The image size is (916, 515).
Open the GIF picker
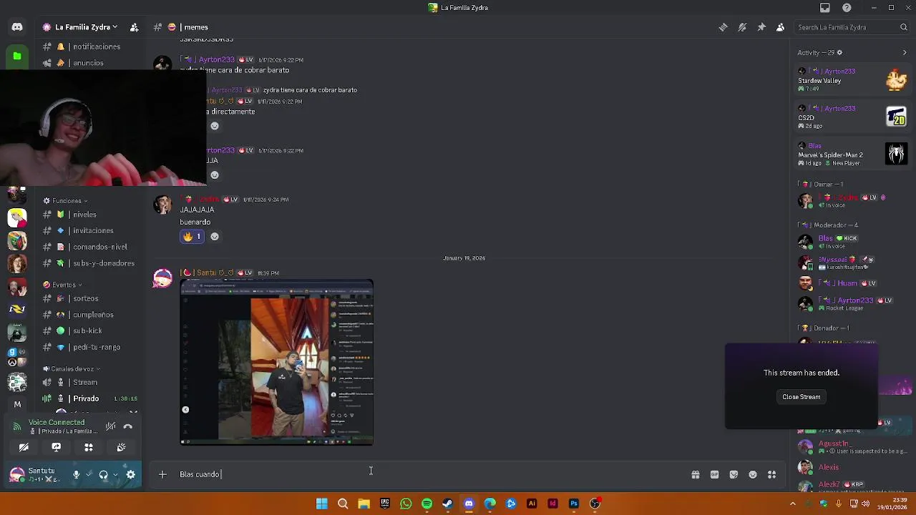pos(714,474)
